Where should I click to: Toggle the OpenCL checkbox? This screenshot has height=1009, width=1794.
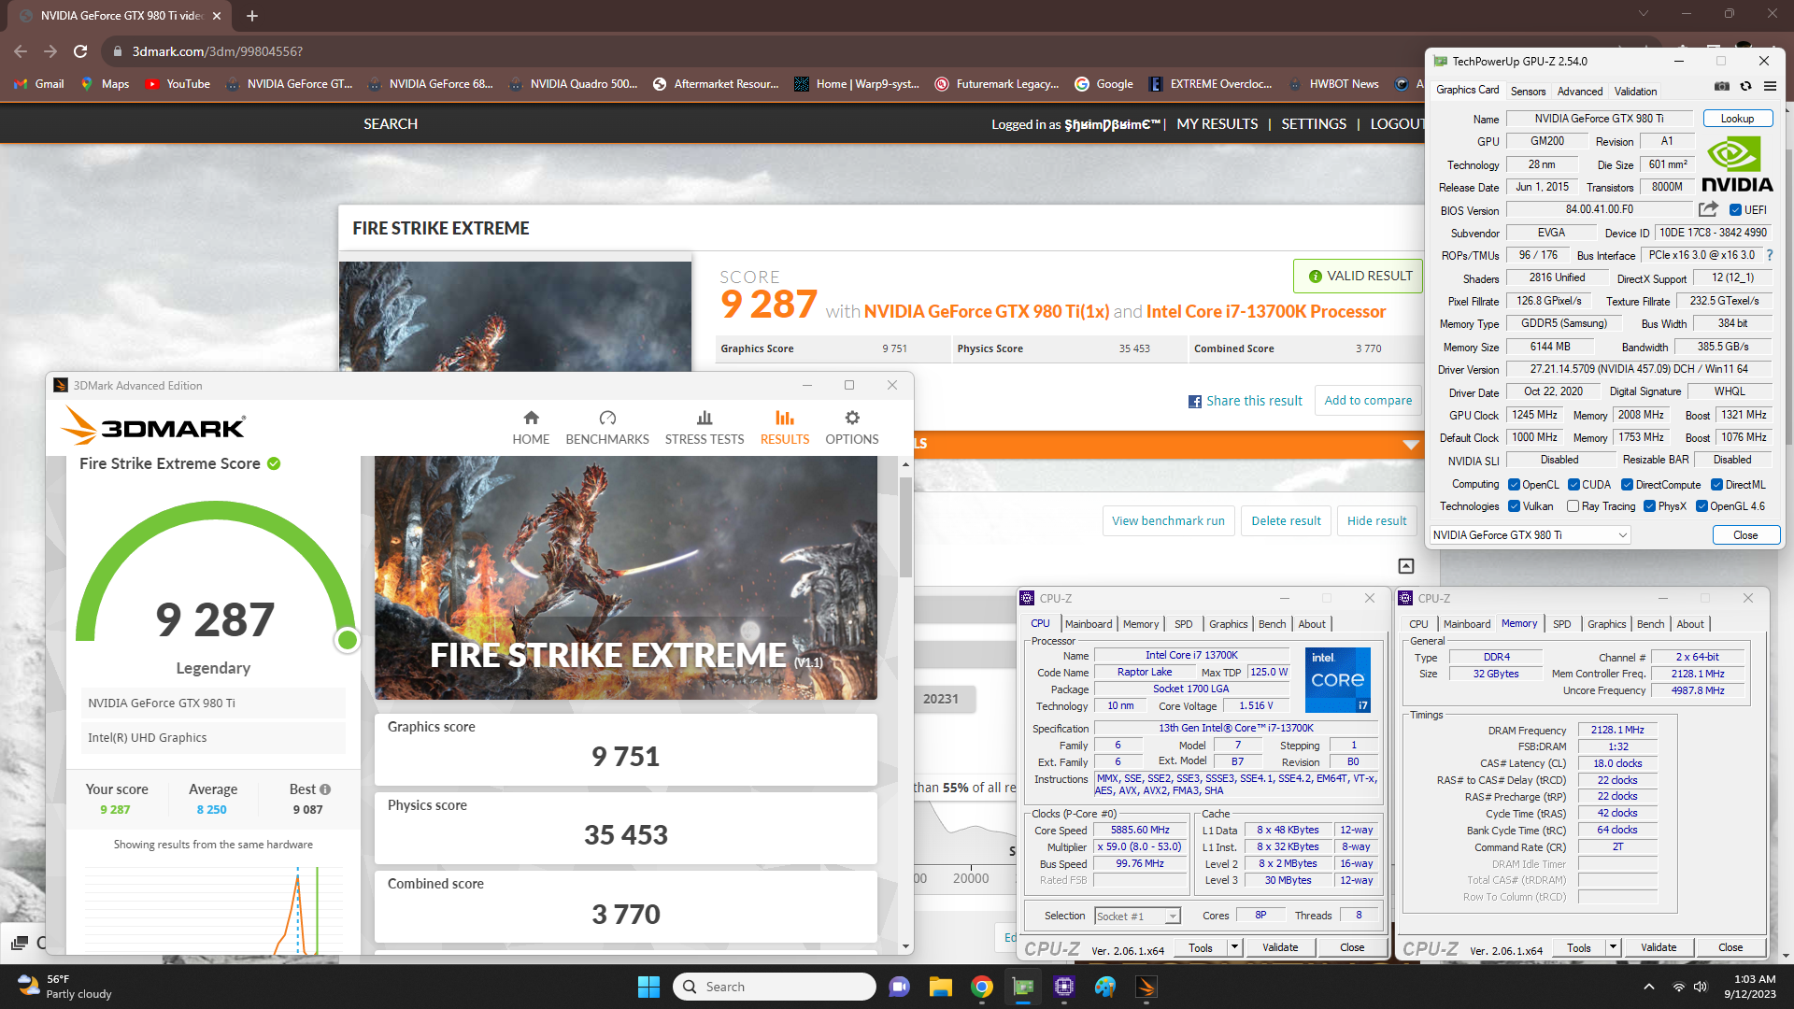(1514, 485)
